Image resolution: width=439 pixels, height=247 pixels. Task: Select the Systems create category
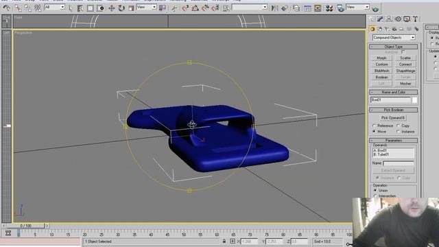pyautogui.click(x=416, y=29)
